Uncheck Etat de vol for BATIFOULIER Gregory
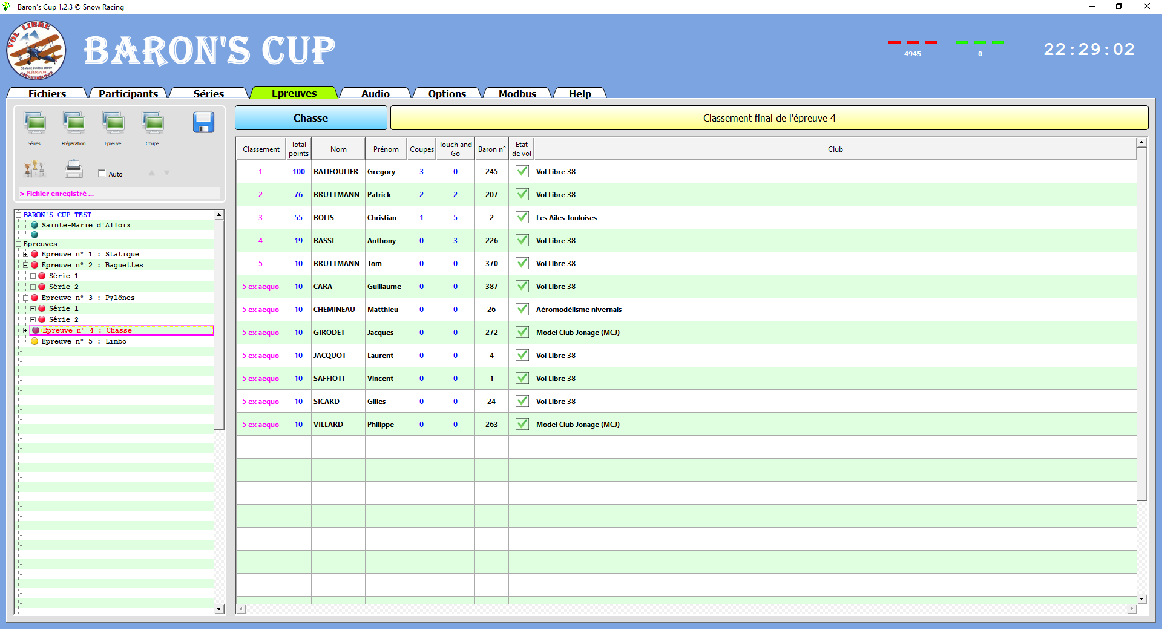 point(521,172)
